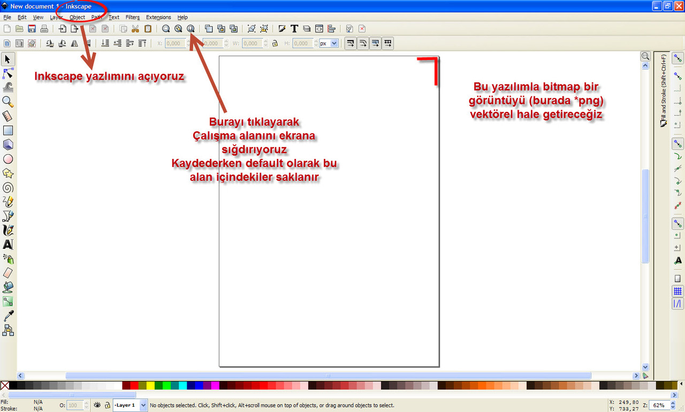685x412 pixels.
Task: Click the Import bitmap icon
Action: (x=63, y=29)
